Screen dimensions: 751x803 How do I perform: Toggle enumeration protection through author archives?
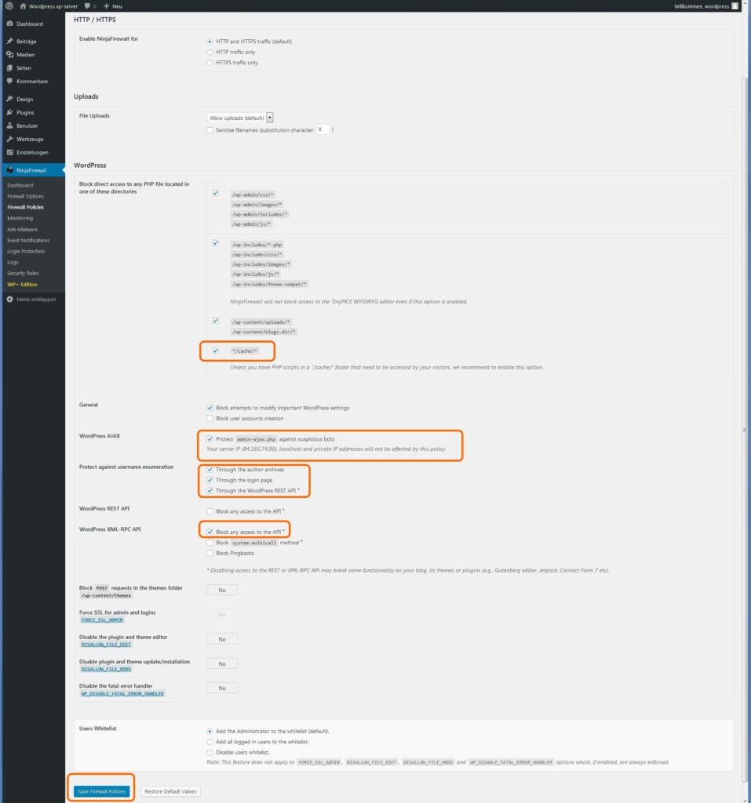pos(210,470)
